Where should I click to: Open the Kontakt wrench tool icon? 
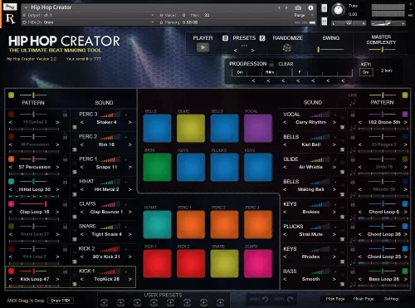click(10, 7)
